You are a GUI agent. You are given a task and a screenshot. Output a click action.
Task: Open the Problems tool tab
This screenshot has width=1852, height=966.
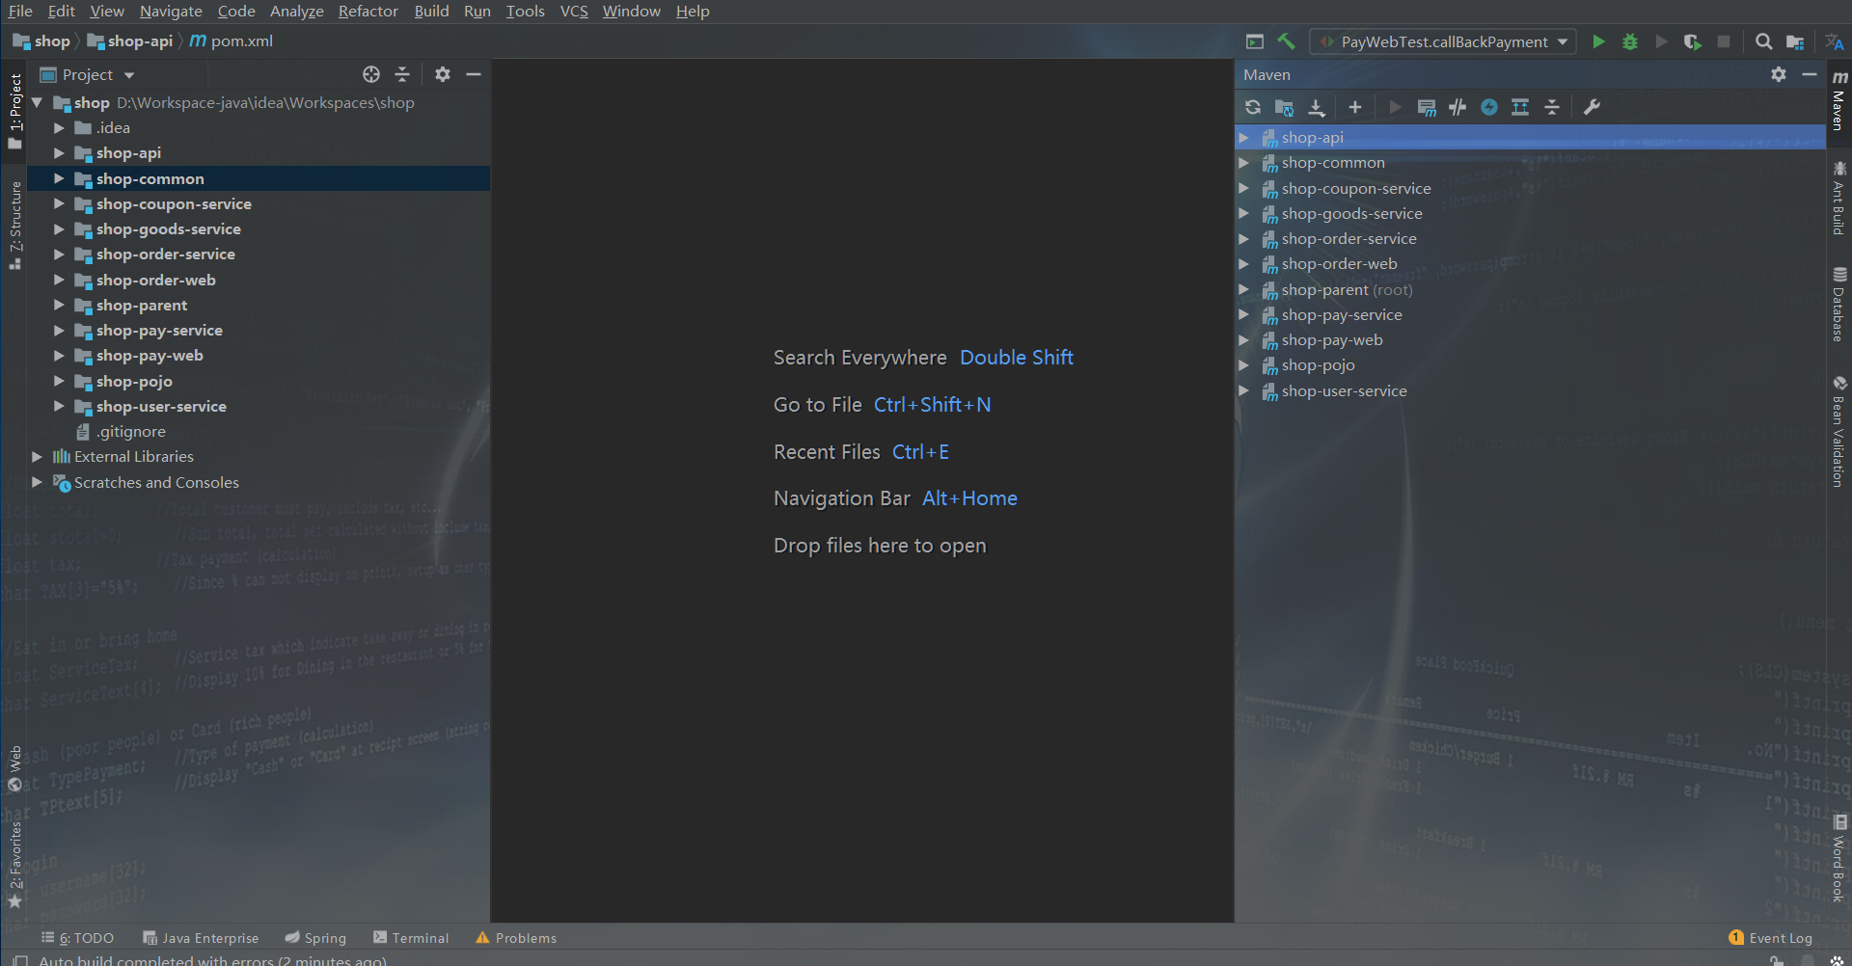point(516,938)
